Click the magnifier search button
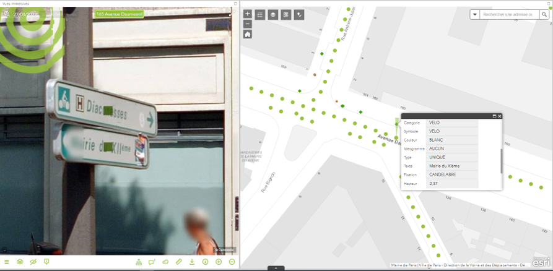The image size is (553, 271). click(544, 14)
